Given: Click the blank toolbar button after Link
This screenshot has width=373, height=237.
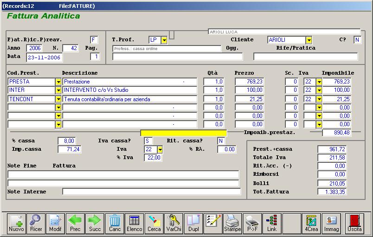Looking at the screenshot, I should [x=292, y=224].
